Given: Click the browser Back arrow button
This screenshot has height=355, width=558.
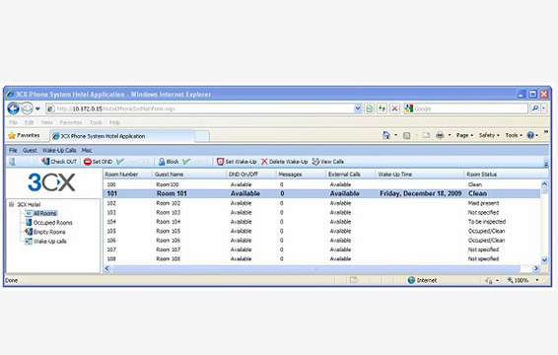Looking at the screenshot, I should click(x=14, y=108).
